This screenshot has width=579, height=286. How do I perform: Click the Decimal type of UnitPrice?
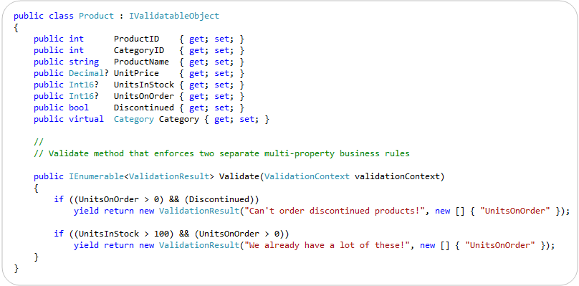click(x=84, y=73)
